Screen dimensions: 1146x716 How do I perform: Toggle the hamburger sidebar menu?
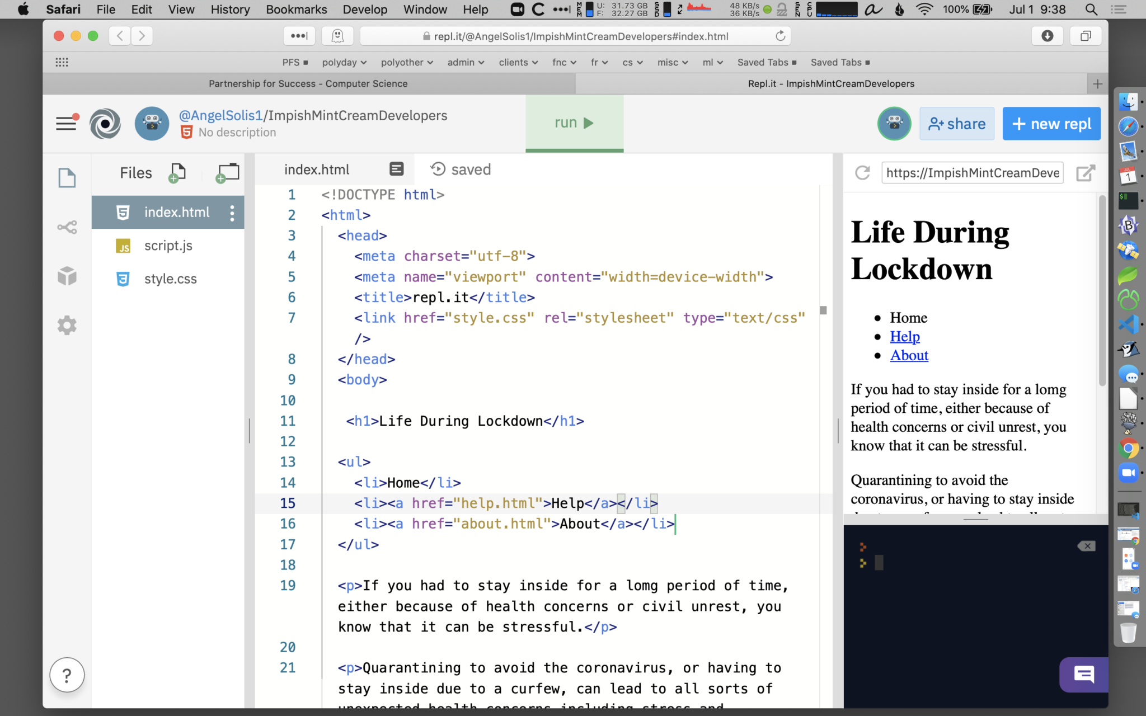[66, 123]
